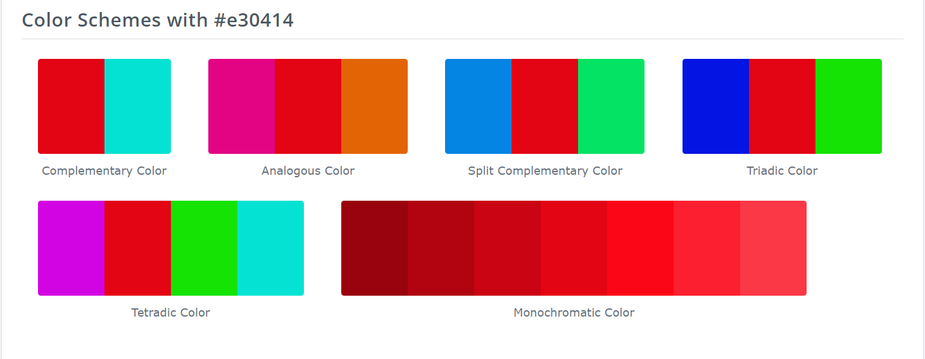This screenshot has width=925, height=359.
Task: Click the blue swatch in Split Complementary
Action: pyautogui.click(x=478, y=106)
